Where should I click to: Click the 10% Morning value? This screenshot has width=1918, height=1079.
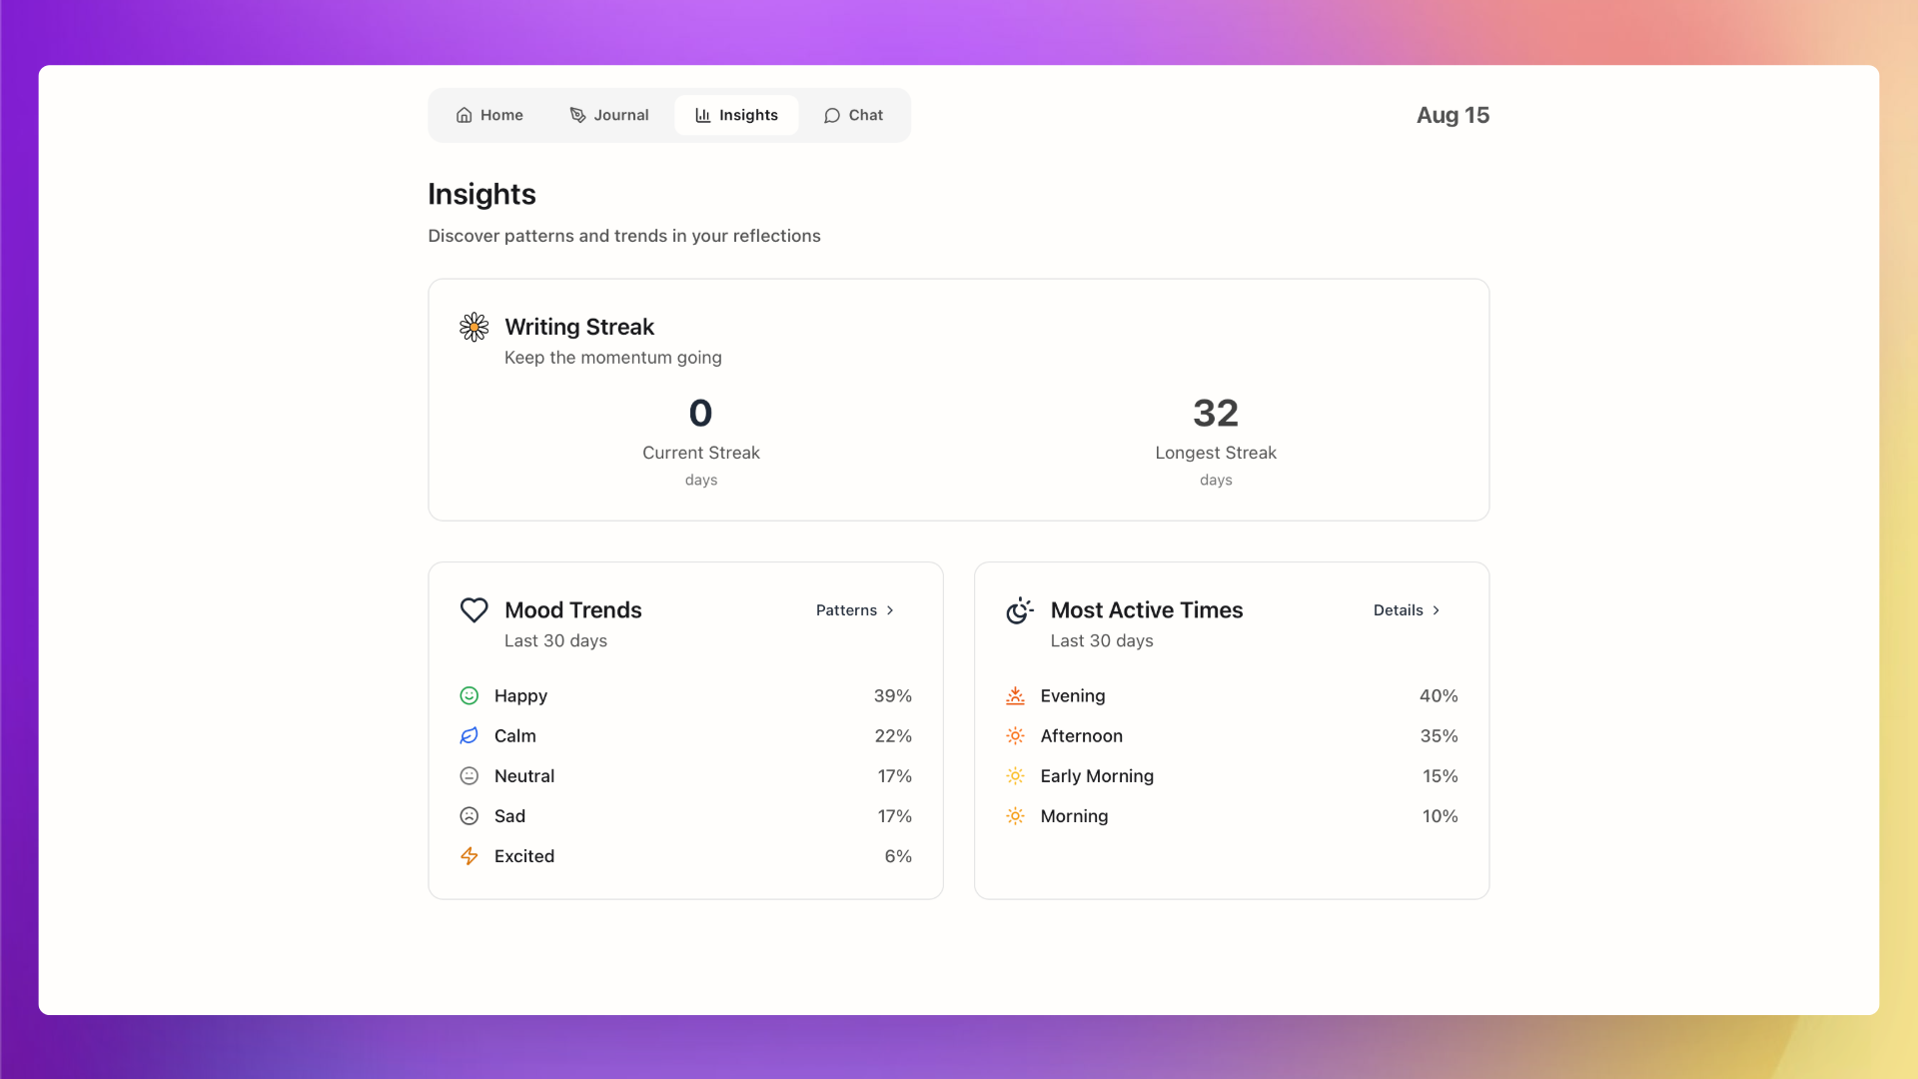click(x=1439, y=815)
